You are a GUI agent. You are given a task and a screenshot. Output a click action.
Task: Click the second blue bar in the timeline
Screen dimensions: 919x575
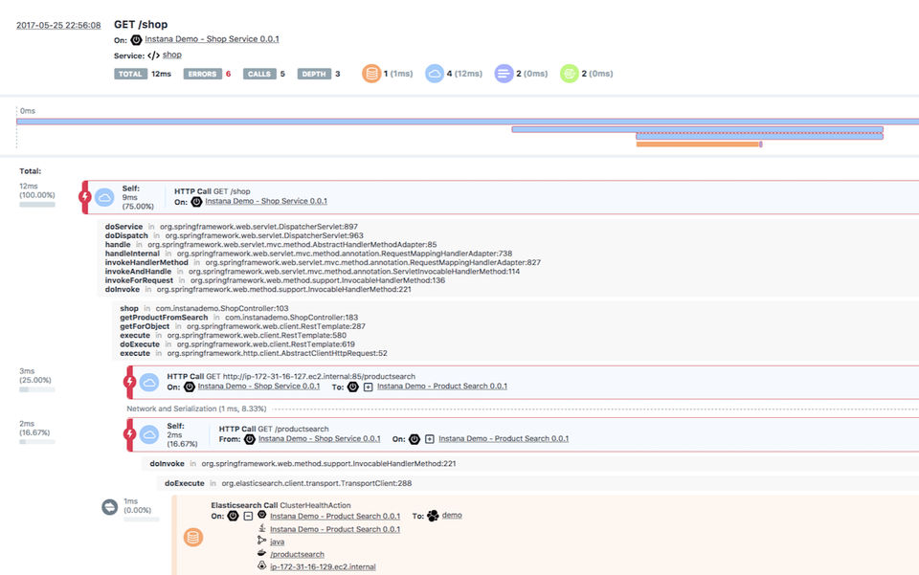pos(698,129)
